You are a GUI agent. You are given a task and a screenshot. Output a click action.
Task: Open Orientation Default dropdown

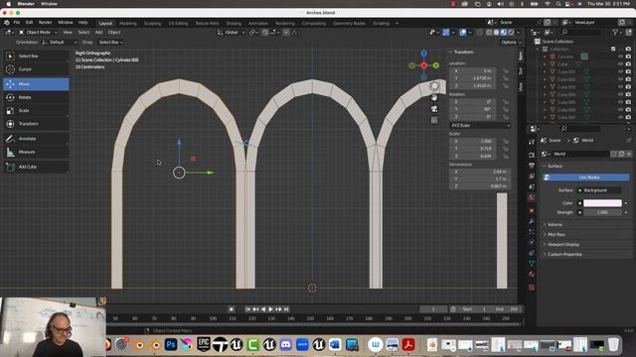tap(60, 42)
